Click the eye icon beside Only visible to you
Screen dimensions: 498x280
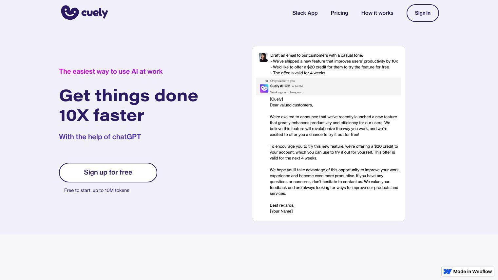point(267,81)
